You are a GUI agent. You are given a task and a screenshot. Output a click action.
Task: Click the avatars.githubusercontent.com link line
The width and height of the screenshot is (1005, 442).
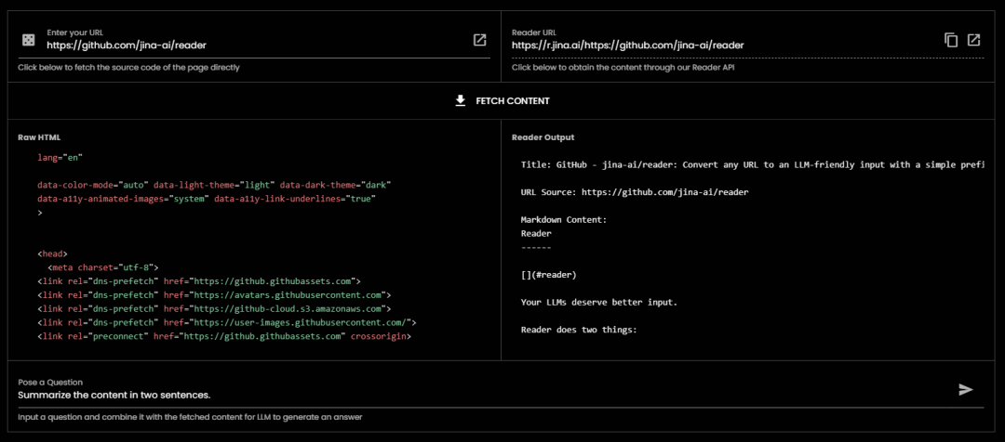click(214, 295)
